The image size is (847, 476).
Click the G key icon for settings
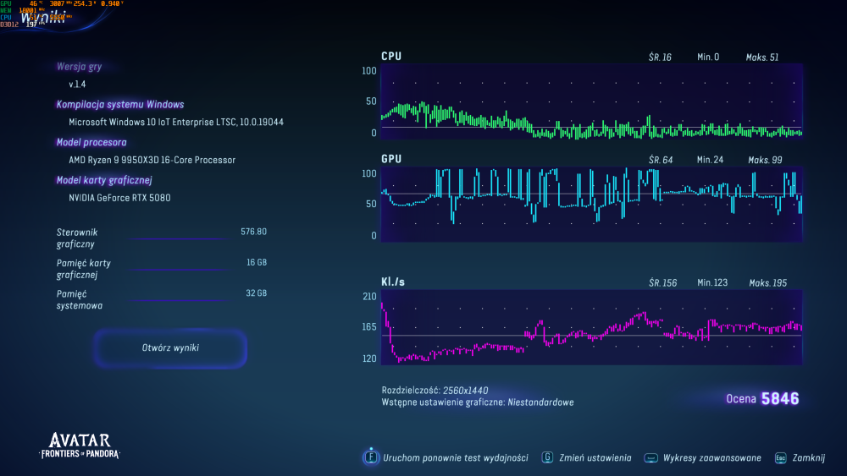(548, 457)
